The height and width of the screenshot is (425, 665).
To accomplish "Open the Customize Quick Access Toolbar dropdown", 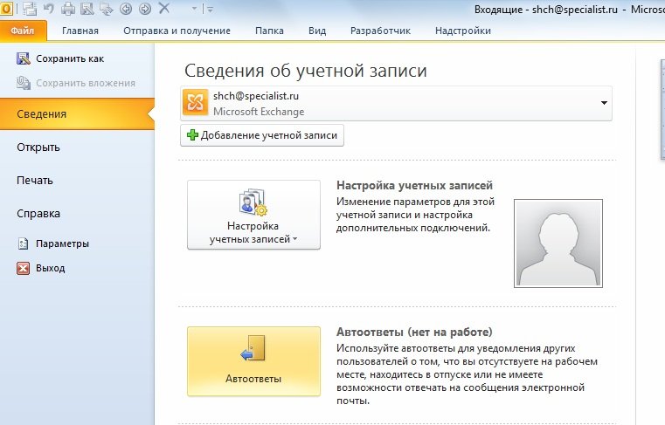I will (210, 9).
